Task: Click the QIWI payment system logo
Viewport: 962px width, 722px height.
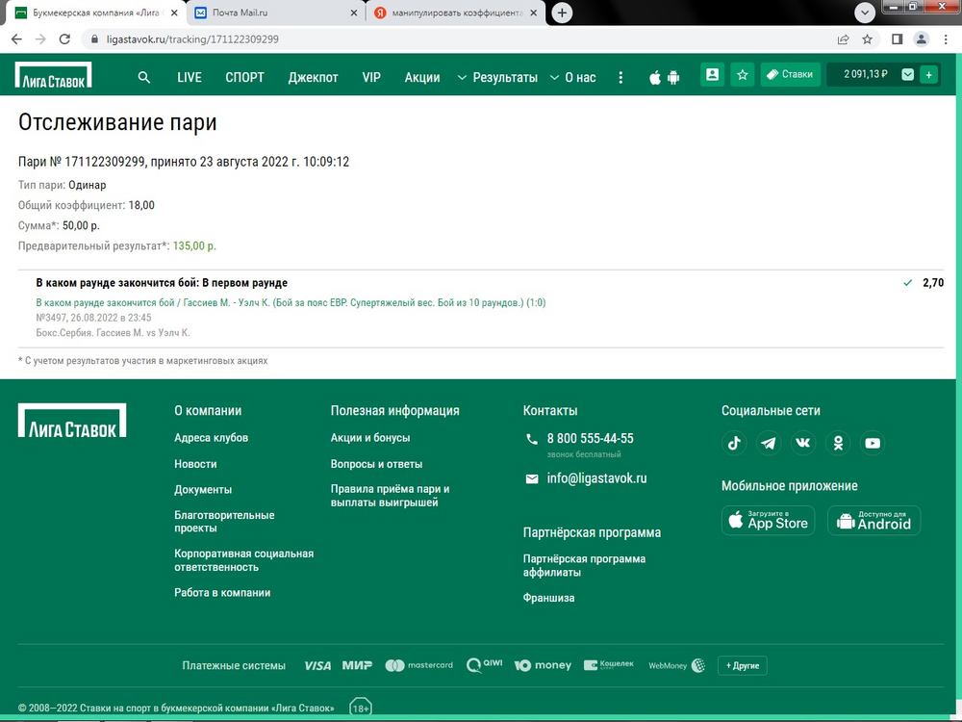Action: click(484, 665)
